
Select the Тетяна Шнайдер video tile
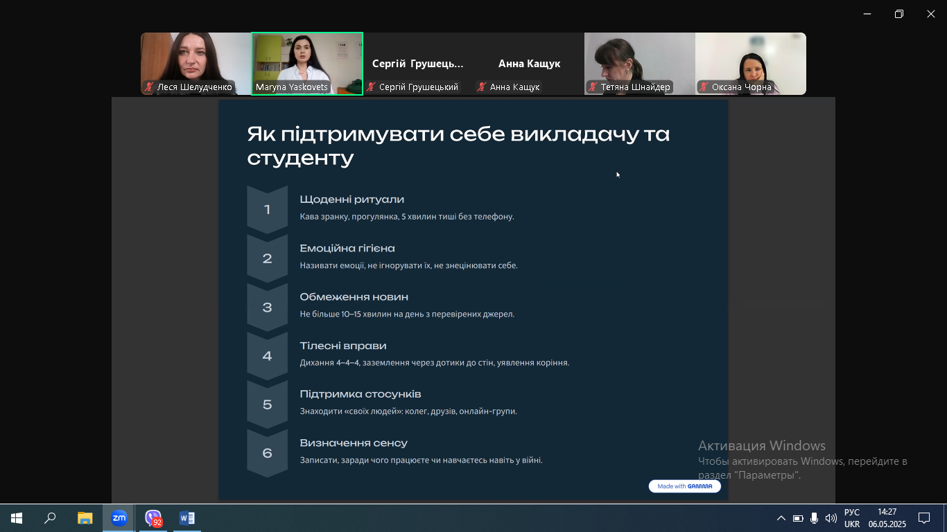click(639, 59)
